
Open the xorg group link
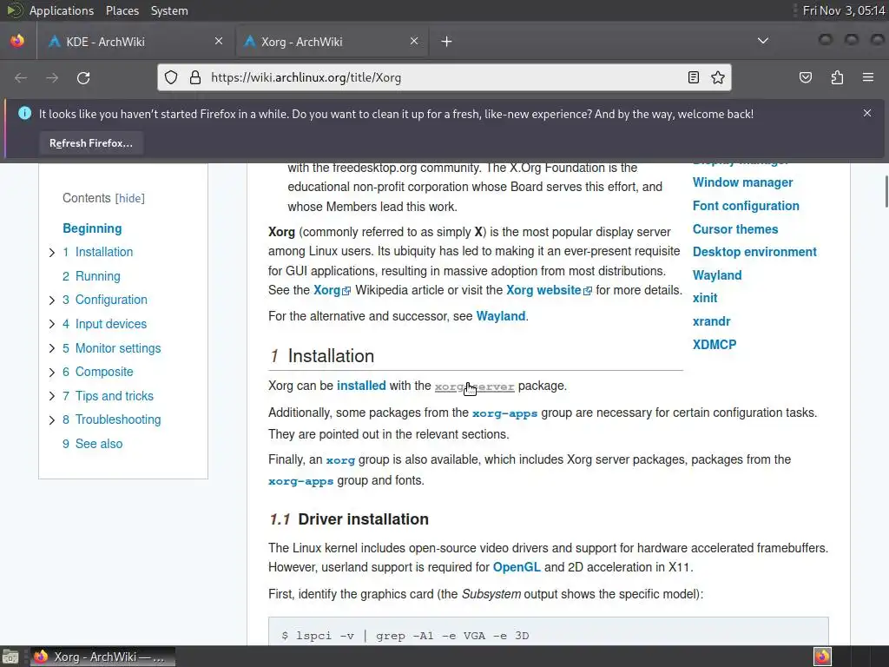[x=340, y=460]
